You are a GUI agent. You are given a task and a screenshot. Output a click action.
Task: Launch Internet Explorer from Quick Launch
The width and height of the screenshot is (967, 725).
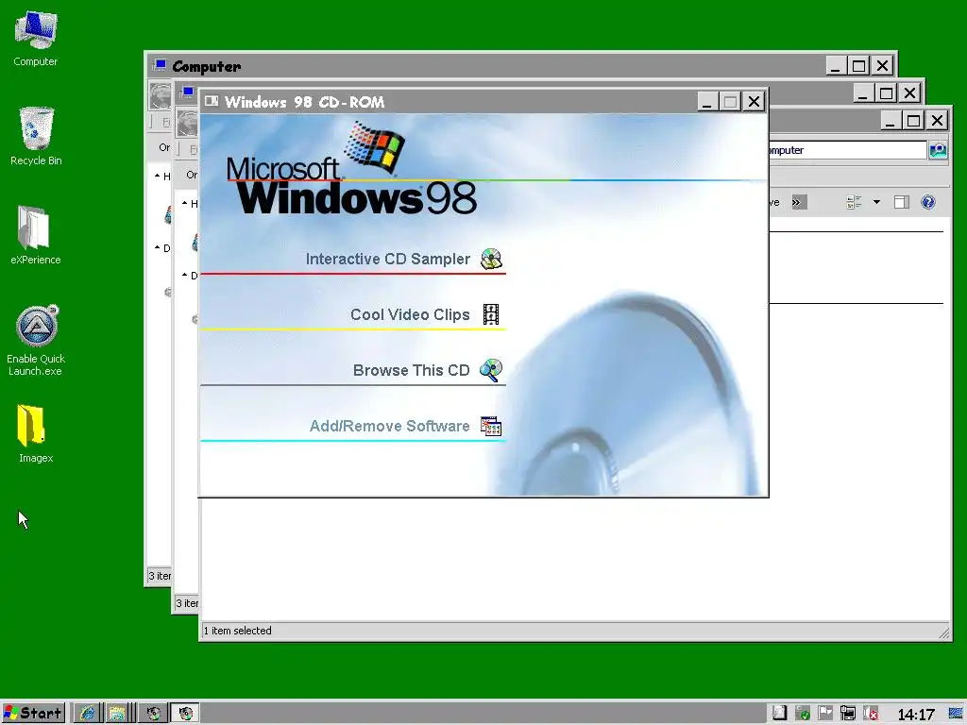pyautogui.click(x=87, y=714)
